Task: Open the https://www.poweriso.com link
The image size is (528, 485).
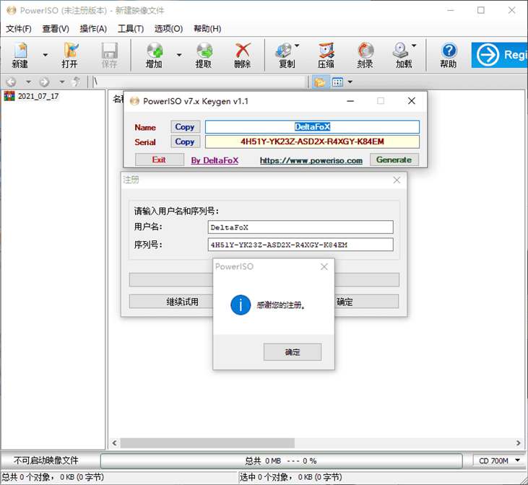Action: click(311, 160)
